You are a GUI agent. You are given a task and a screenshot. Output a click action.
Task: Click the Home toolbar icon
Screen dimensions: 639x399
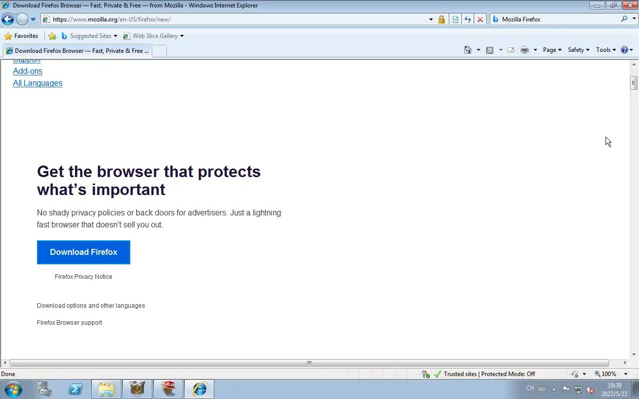[x=468, y=50]
